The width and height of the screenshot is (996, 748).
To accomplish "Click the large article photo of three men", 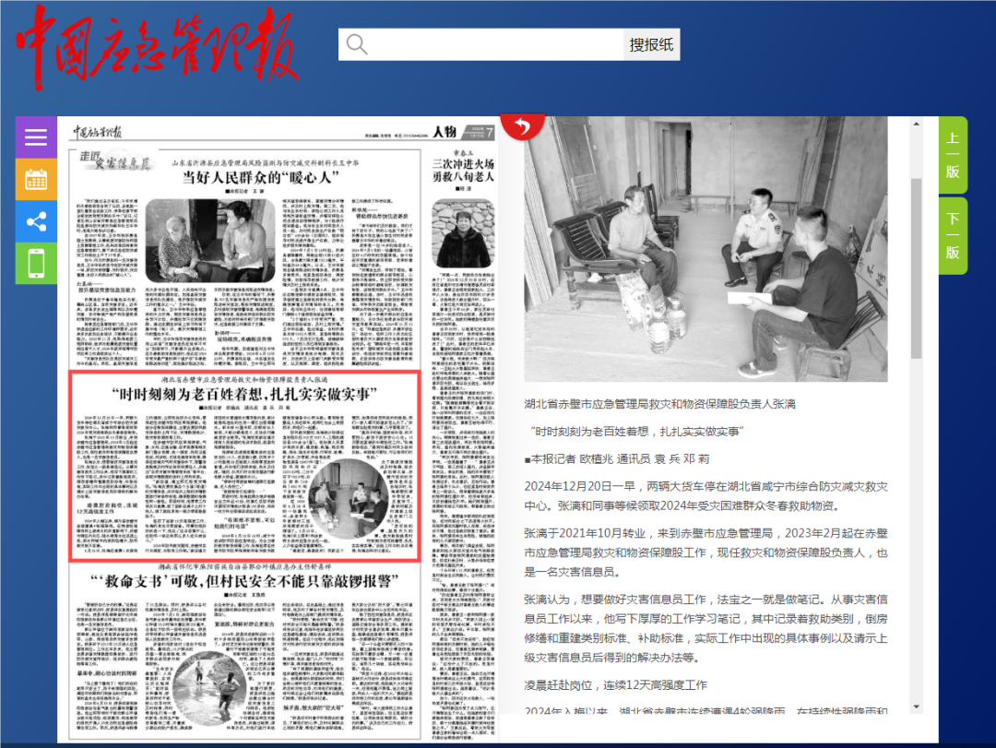I will click(705, 248).
